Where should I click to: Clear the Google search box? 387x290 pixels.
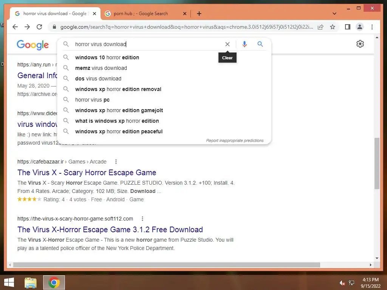tap(227, 44)
